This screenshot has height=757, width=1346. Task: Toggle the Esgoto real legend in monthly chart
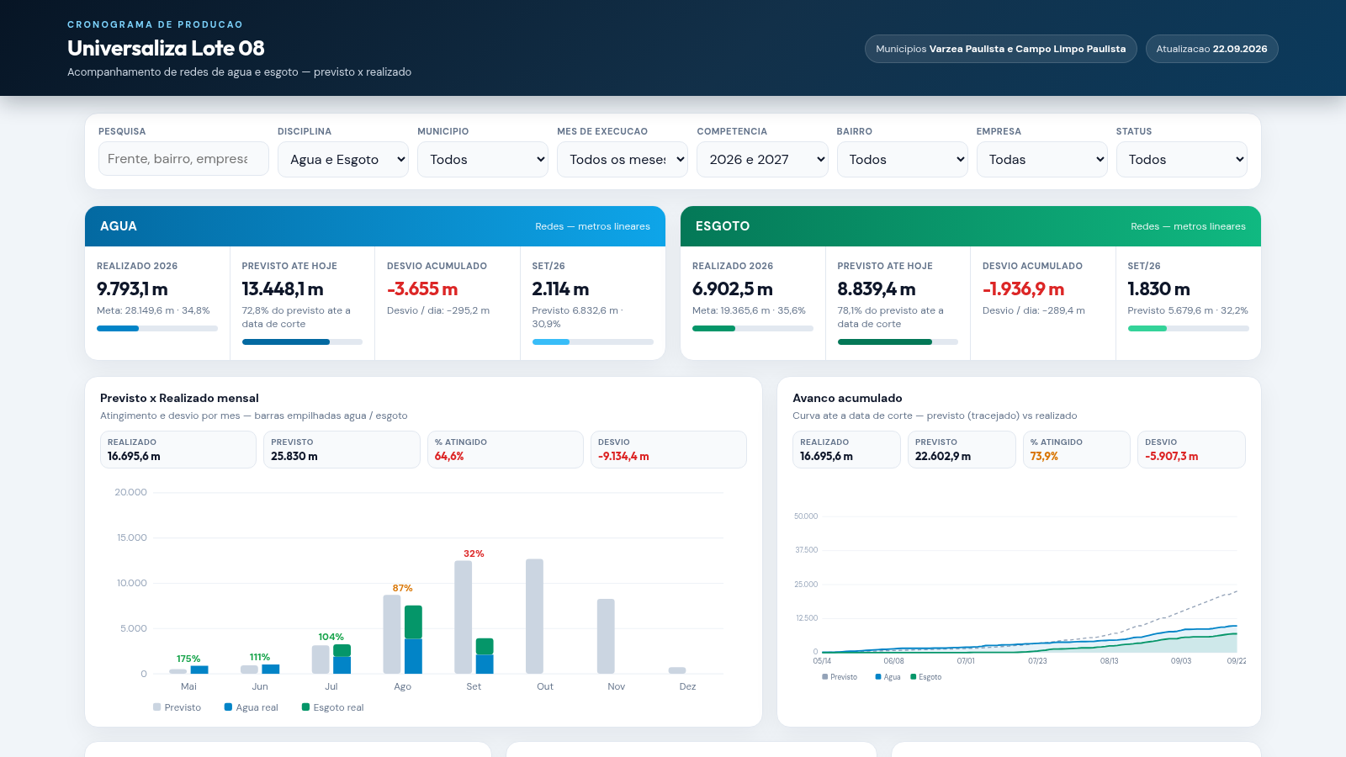tap(333, 707)
